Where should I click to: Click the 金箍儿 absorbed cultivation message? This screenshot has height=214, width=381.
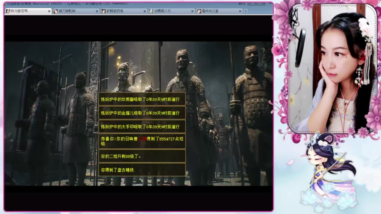pyautogui.click(x=142, y=113)
